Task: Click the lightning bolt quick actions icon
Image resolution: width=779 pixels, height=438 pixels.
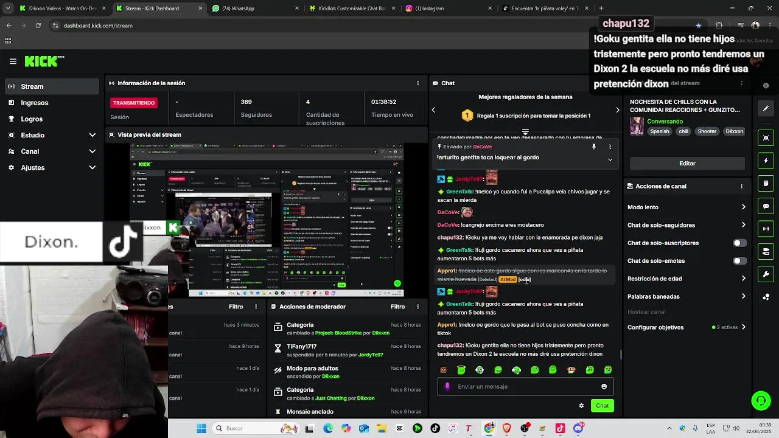Action: click(766, 161)
